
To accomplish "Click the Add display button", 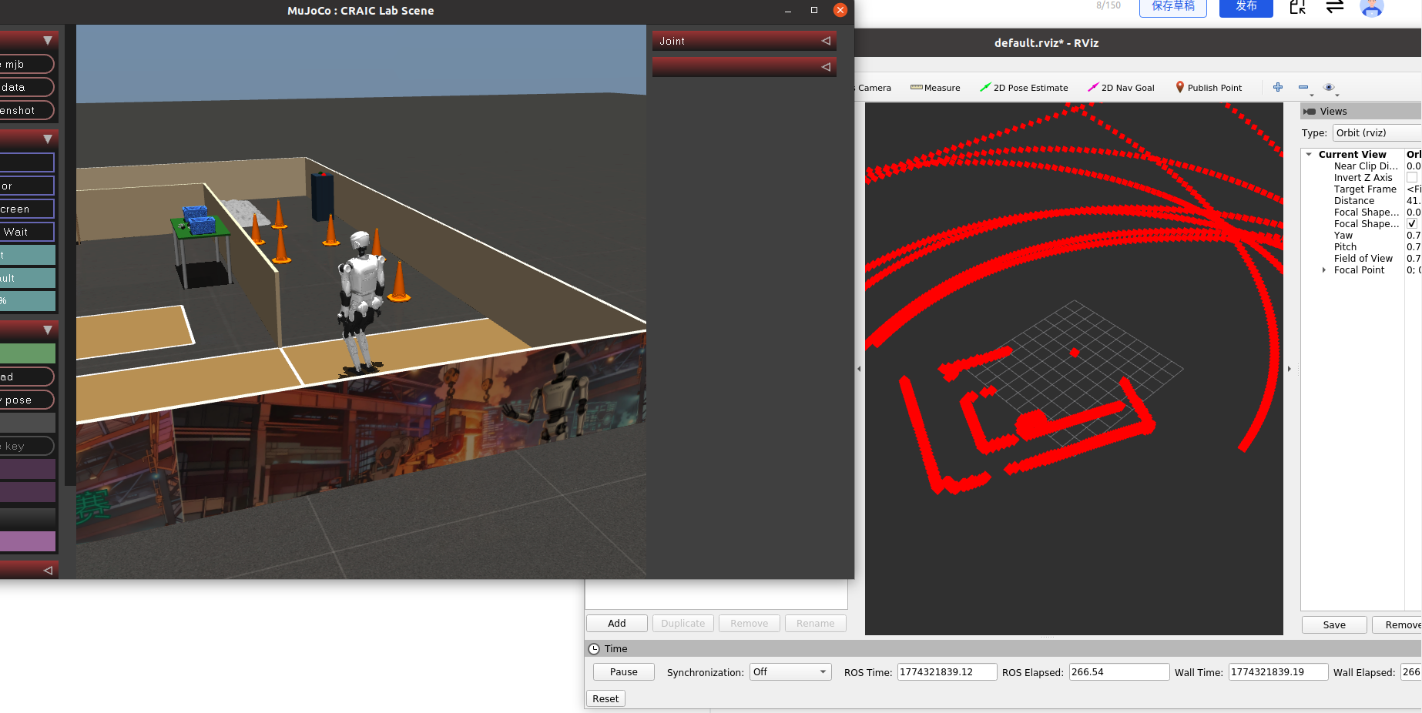I will pyautogui.click(x=616, y=624).
